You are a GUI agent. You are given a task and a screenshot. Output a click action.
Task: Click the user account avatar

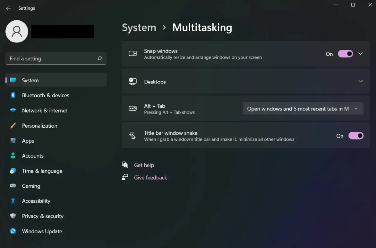[17, 31]
